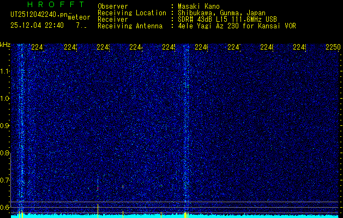Click the 2244 time marker

[x=136, y=47]
